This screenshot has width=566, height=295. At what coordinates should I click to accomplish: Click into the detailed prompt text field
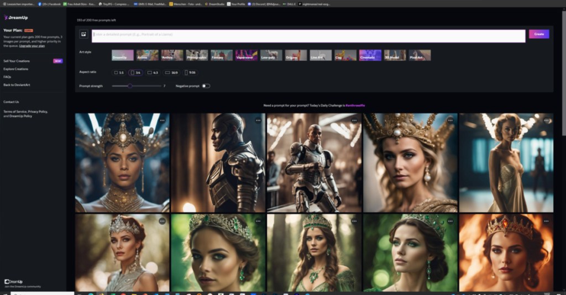pyautogui.click(x=308, y=34)
